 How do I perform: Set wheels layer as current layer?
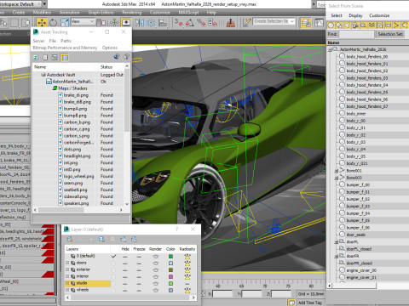click(x=113, y=290)
